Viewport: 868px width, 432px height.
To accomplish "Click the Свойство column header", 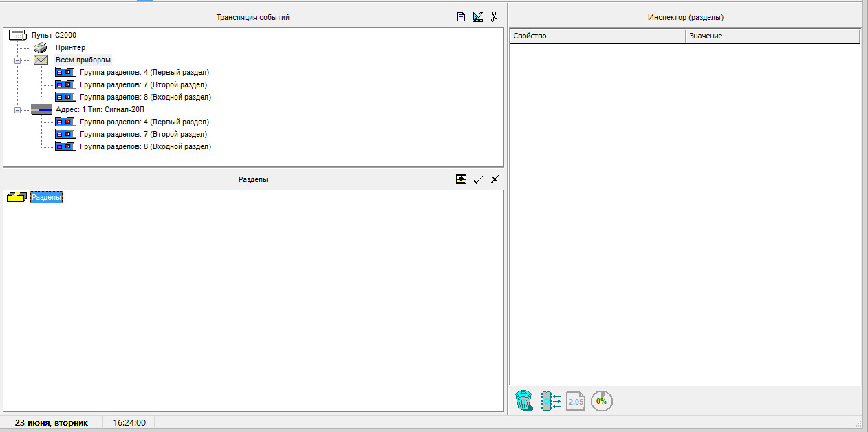I will pos(598,36).
